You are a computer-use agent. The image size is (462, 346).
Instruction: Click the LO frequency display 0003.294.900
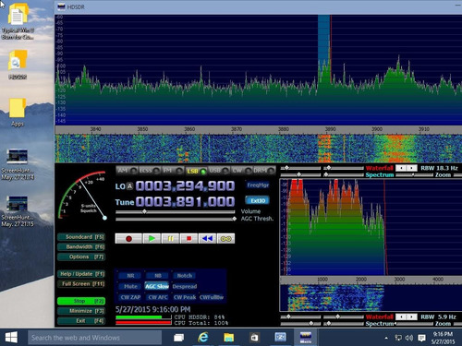tap(185, 185)
